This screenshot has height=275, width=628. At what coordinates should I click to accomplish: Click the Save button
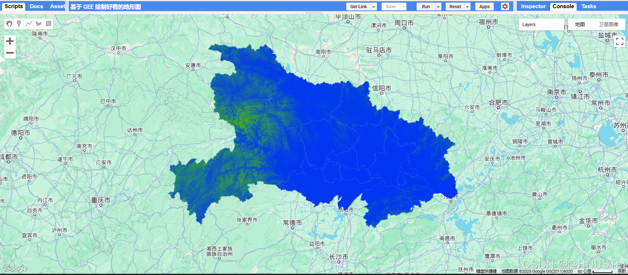coord(391,7)
